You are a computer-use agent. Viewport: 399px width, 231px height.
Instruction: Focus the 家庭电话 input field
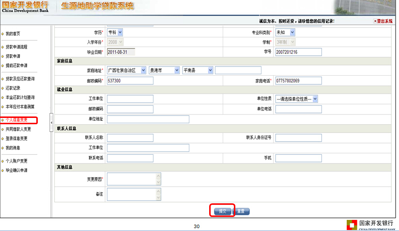click(x=298, y=81)
